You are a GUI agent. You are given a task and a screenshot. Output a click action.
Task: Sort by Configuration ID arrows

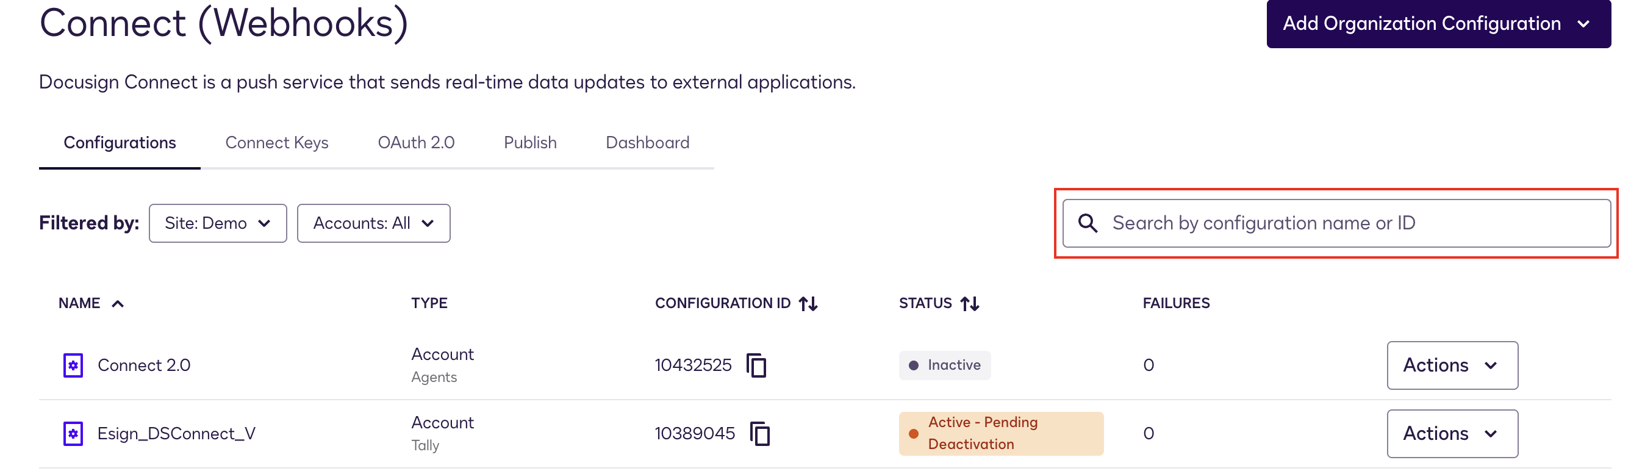point(808,304)
